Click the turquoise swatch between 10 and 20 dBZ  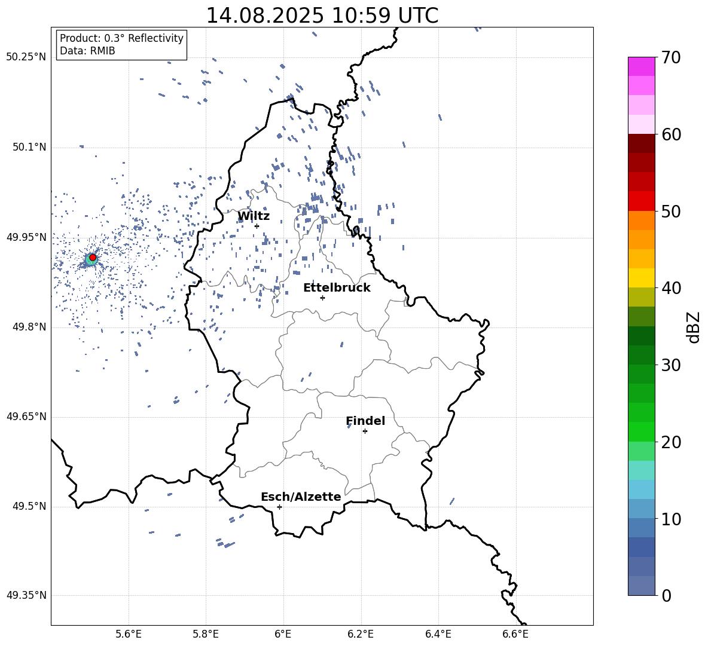(641, 470)
